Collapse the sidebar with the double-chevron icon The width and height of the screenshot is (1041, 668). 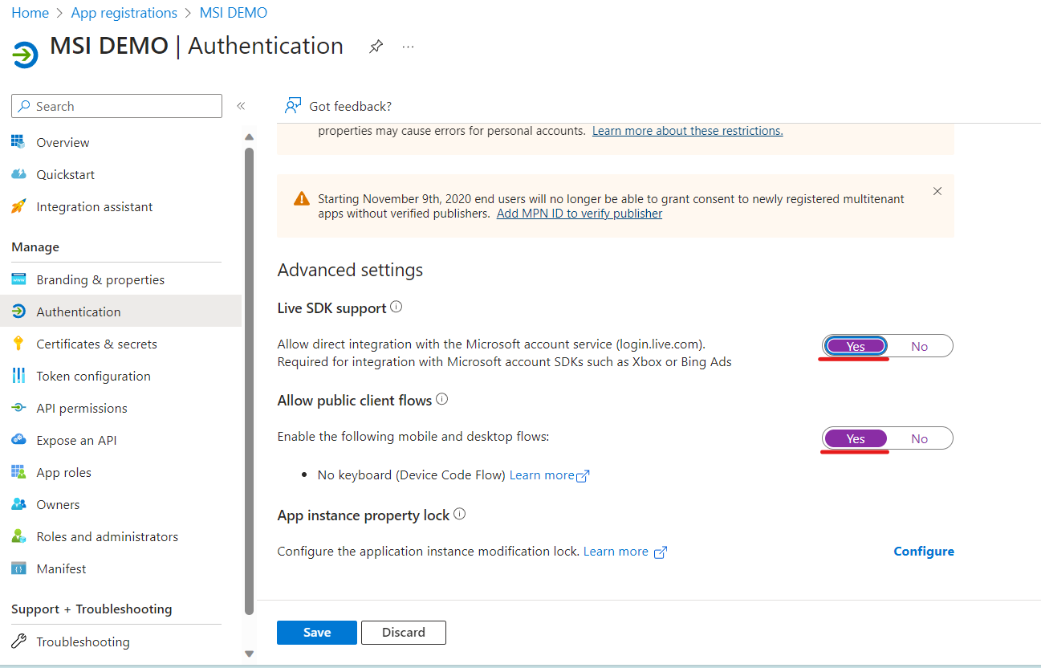click(x=241, y=106)
